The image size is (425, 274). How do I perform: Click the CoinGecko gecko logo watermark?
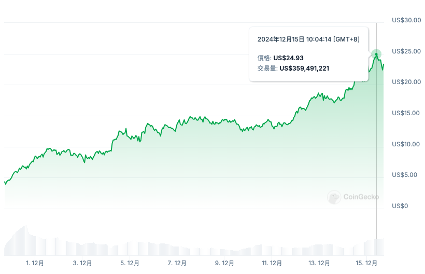point(334,197)
